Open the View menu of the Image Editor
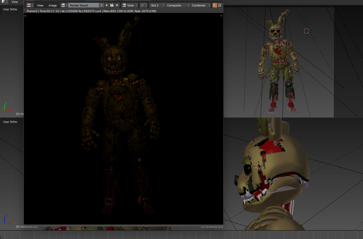This screenshot has height=239, width=363. [x=40, y=5]
